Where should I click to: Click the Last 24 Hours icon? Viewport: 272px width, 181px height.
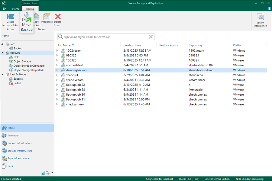(x=8, y=75)
